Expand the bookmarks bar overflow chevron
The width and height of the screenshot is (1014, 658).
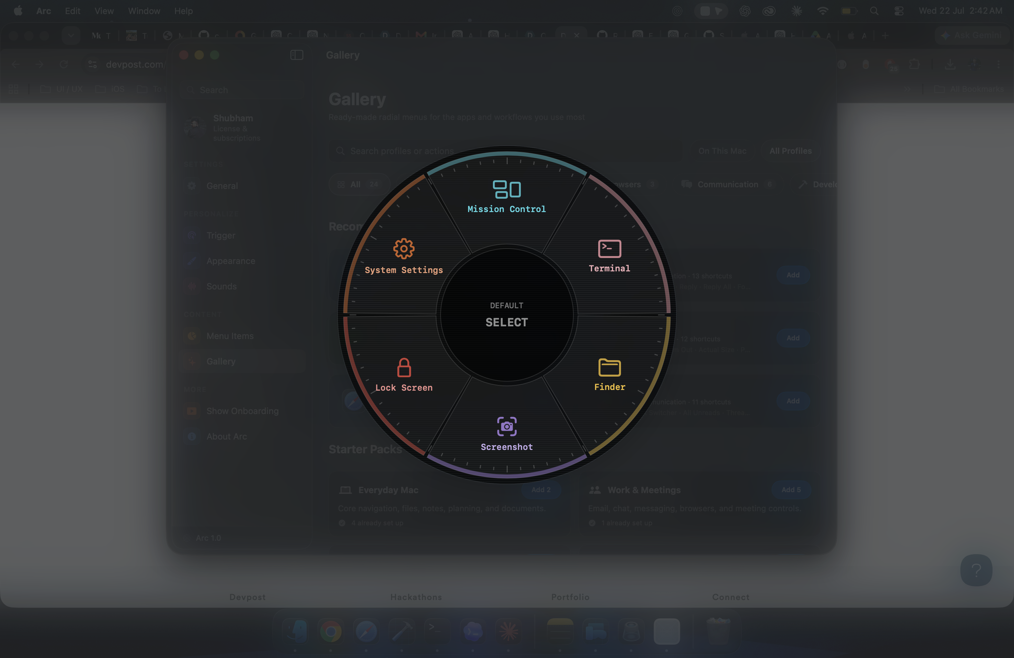pos(907,89)
